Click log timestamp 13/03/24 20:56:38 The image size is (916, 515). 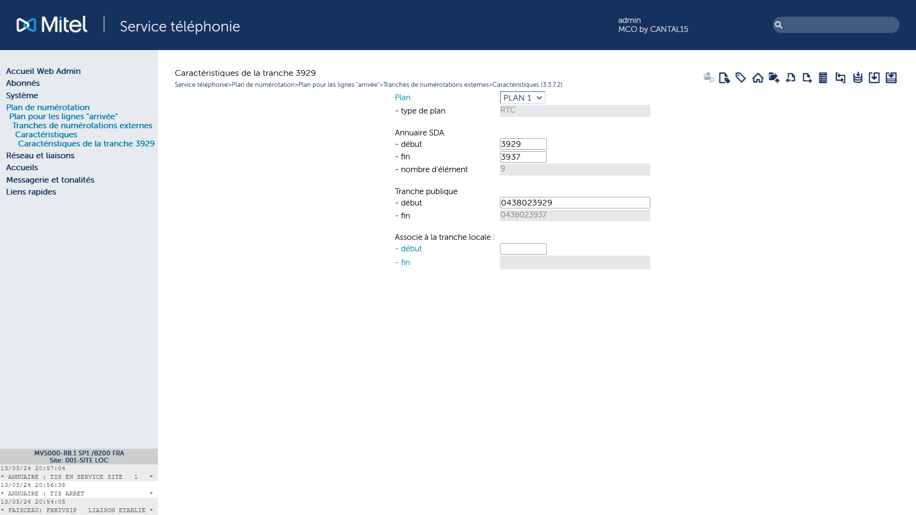[33, 485]
